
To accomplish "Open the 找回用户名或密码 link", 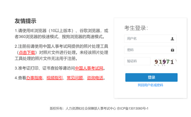I will click(x=150, y=85).
